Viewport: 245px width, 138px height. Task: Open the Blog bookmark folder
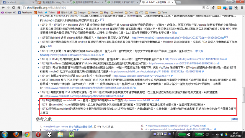(105, 13)
